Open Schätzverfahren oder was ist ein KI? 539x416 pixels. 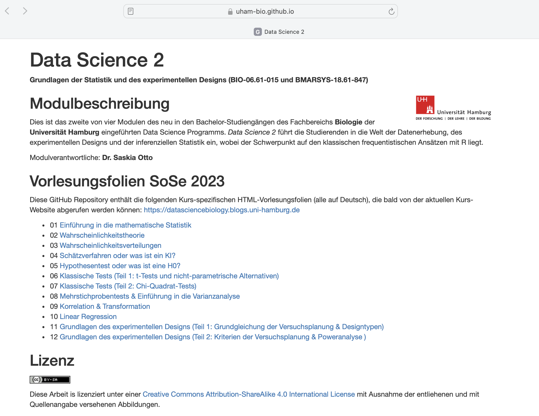(117, 255)
